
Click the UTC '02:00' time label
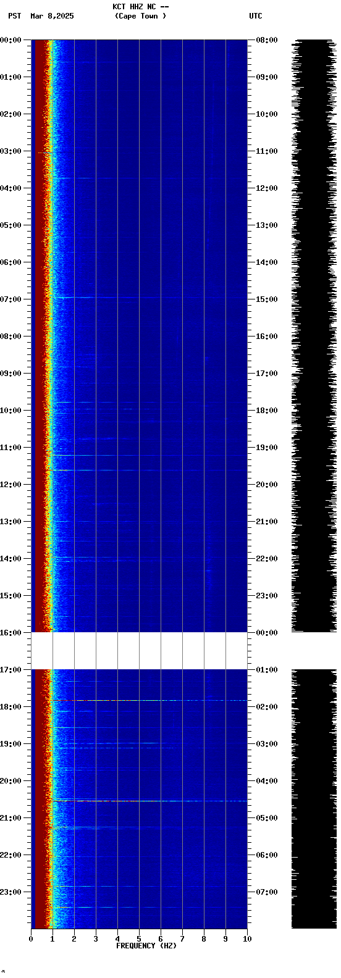pyautogui.click(x=267, y=707)
